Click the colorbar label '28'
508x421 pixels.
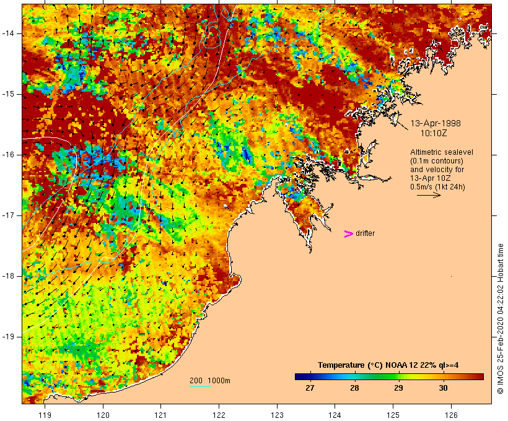coord(354,388)
